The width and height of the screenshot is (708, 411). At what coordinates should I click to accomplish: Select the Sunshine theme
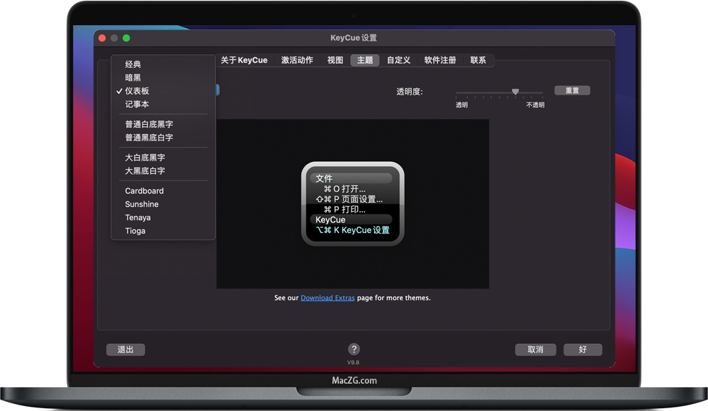[142, 203]
